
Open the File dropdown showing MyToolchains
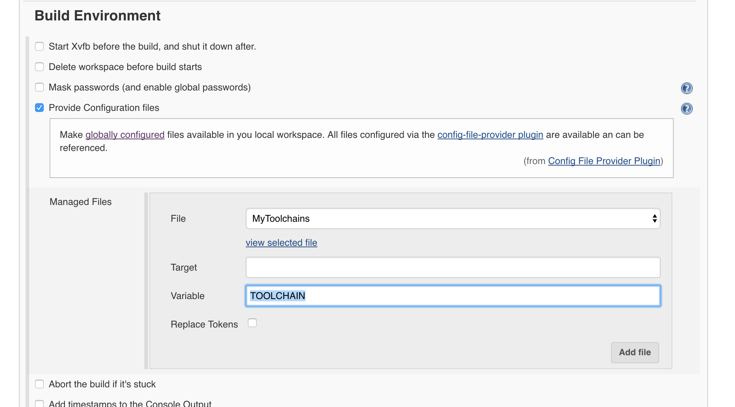coord(452,219)
